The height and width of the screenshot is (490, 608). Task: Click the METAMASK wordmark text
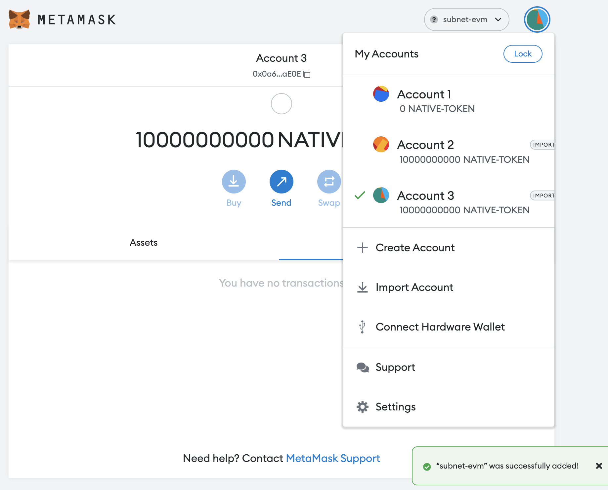(x=77, y=20)
